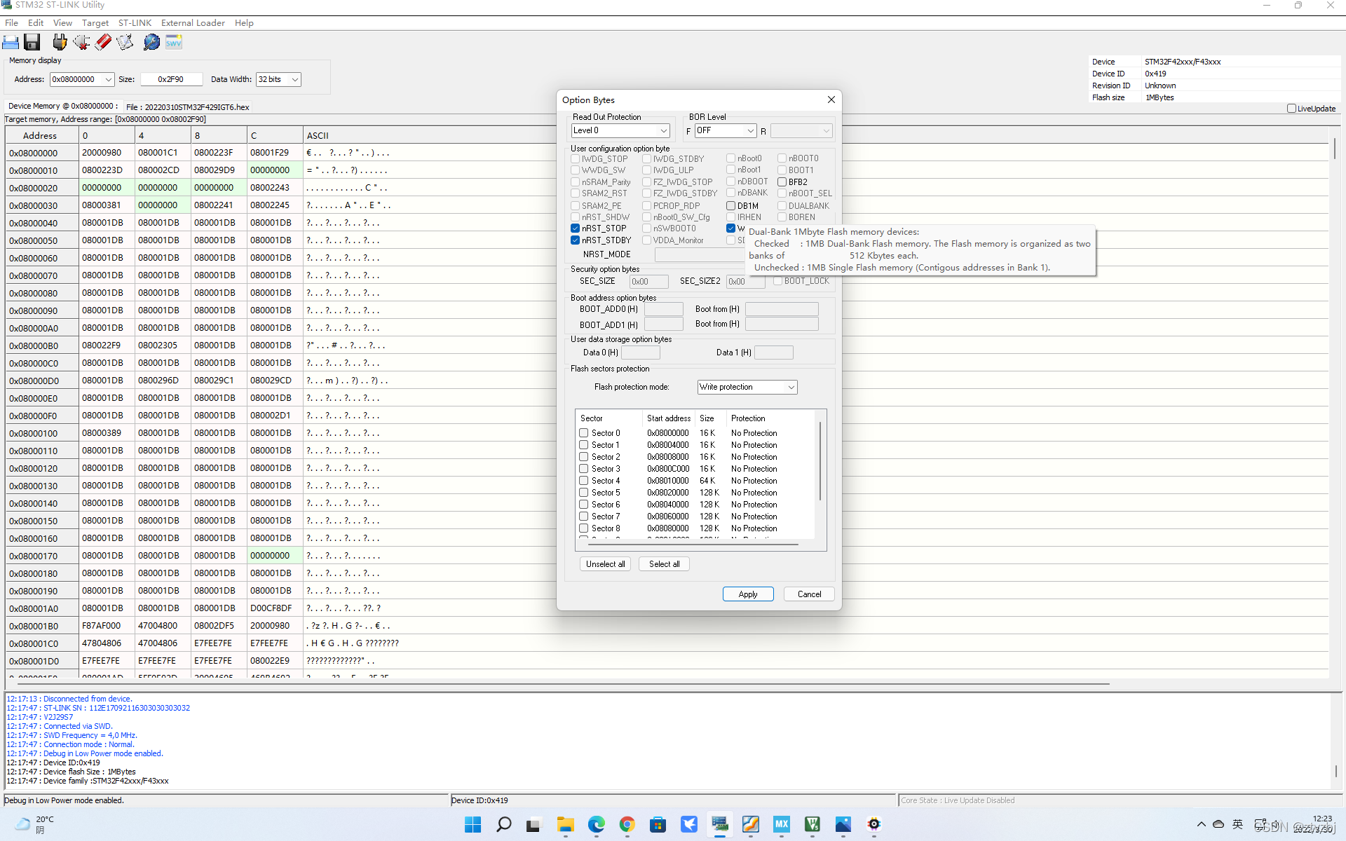Click the Full chip erase eraser icon
Image resolution: width=1346 pixels, height=841 pixels.
[x=103, y=42]
